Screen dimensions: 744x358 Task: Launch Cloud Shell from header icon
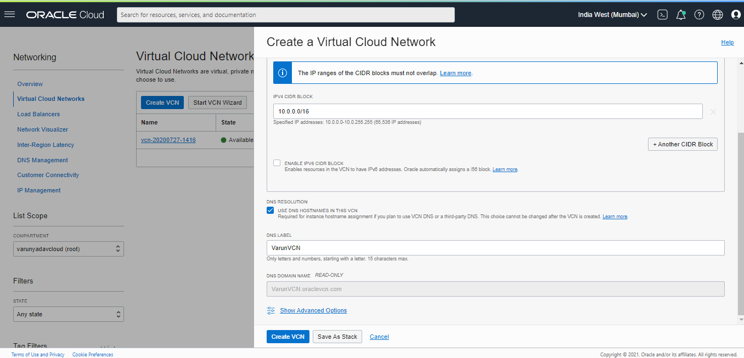[662, 15]
